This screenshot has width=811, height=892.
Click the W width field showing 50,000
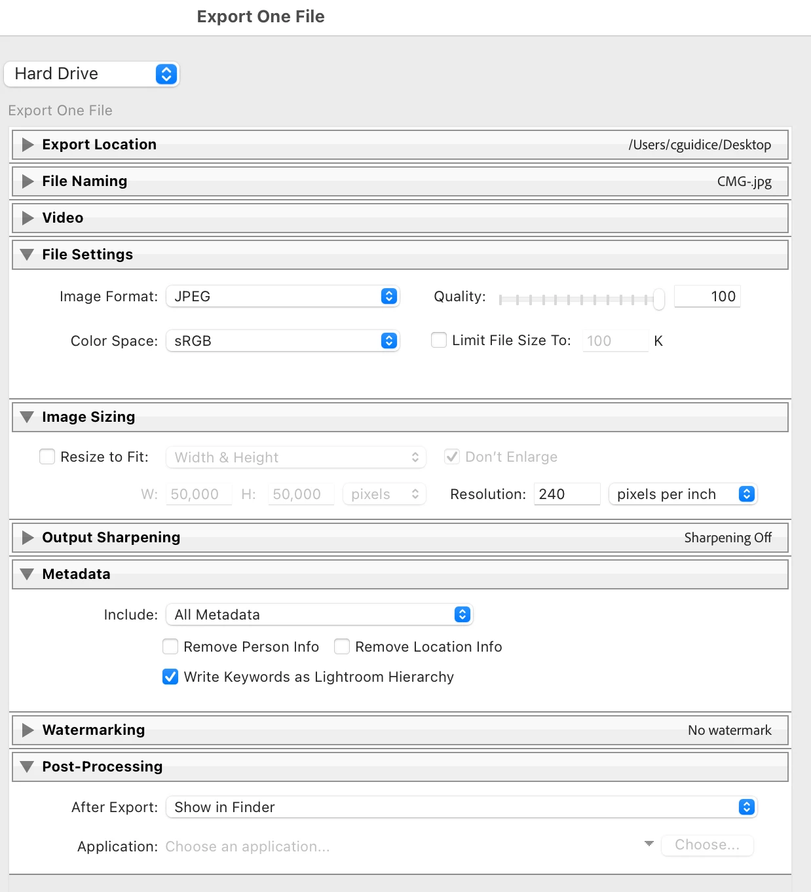[x=199, y=494]
